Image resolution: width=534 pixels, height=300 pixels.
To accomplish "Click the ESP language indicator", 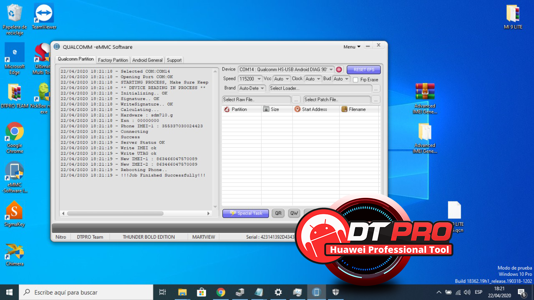I will tap(479, 292).
